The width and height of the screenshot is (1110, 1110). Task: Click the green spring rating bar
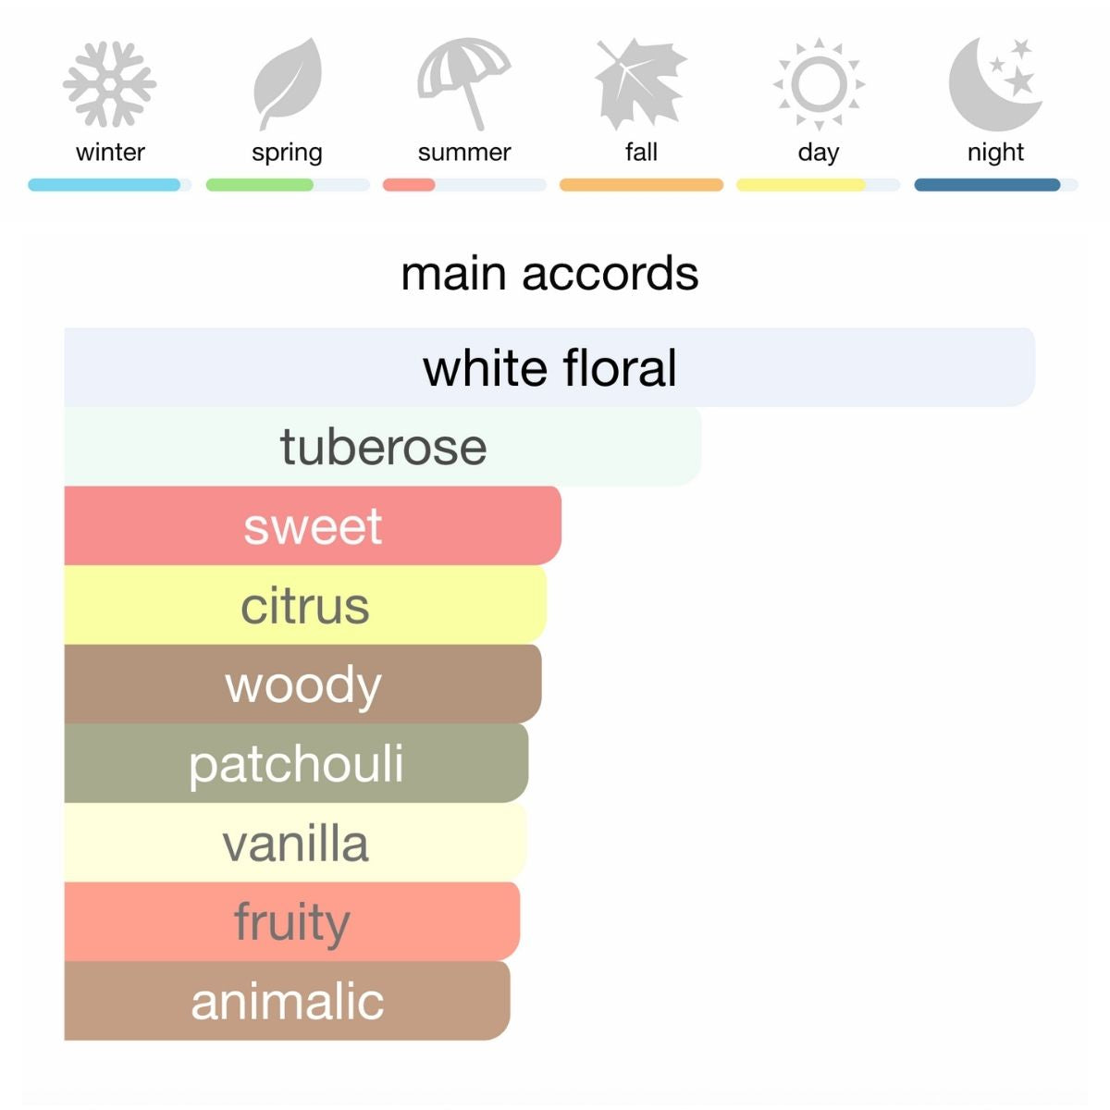point(260,185)
